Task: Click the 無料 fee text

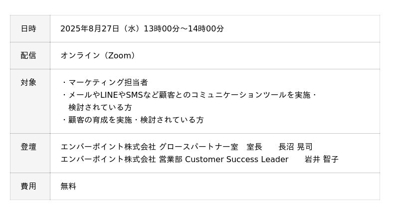Action: (x=68, y=186)
